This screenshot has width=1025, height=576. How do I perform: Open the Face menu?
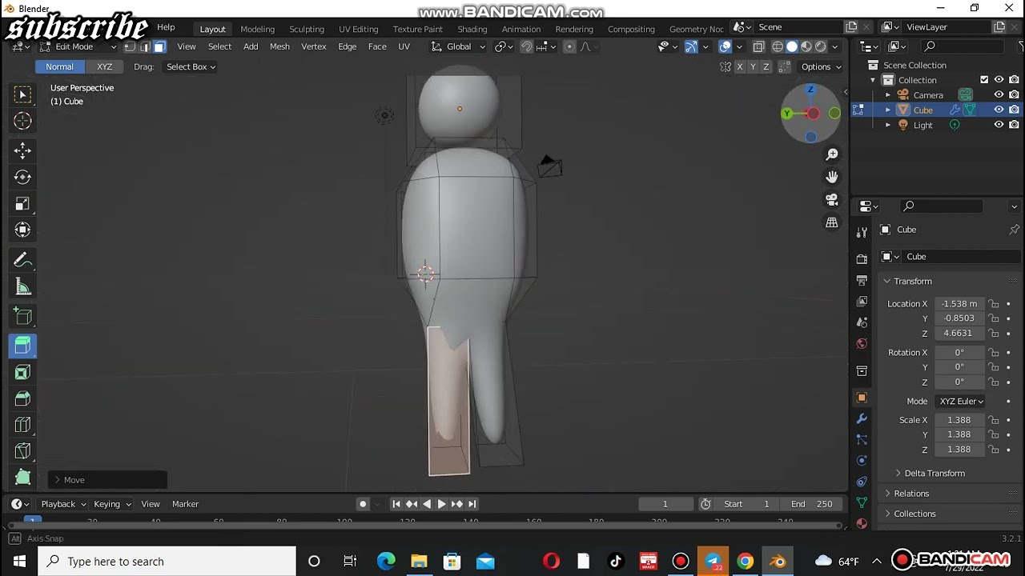[377, 46]
